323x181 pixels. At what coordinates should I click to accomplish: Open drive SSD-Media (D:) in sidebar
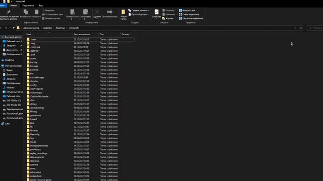click(x=12, y=105)
